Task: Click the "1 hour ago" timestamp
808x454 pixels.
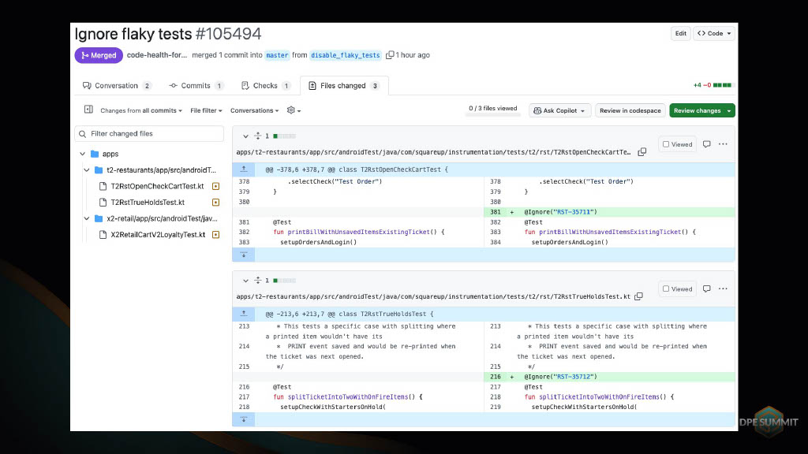Action: click(413, 55)
